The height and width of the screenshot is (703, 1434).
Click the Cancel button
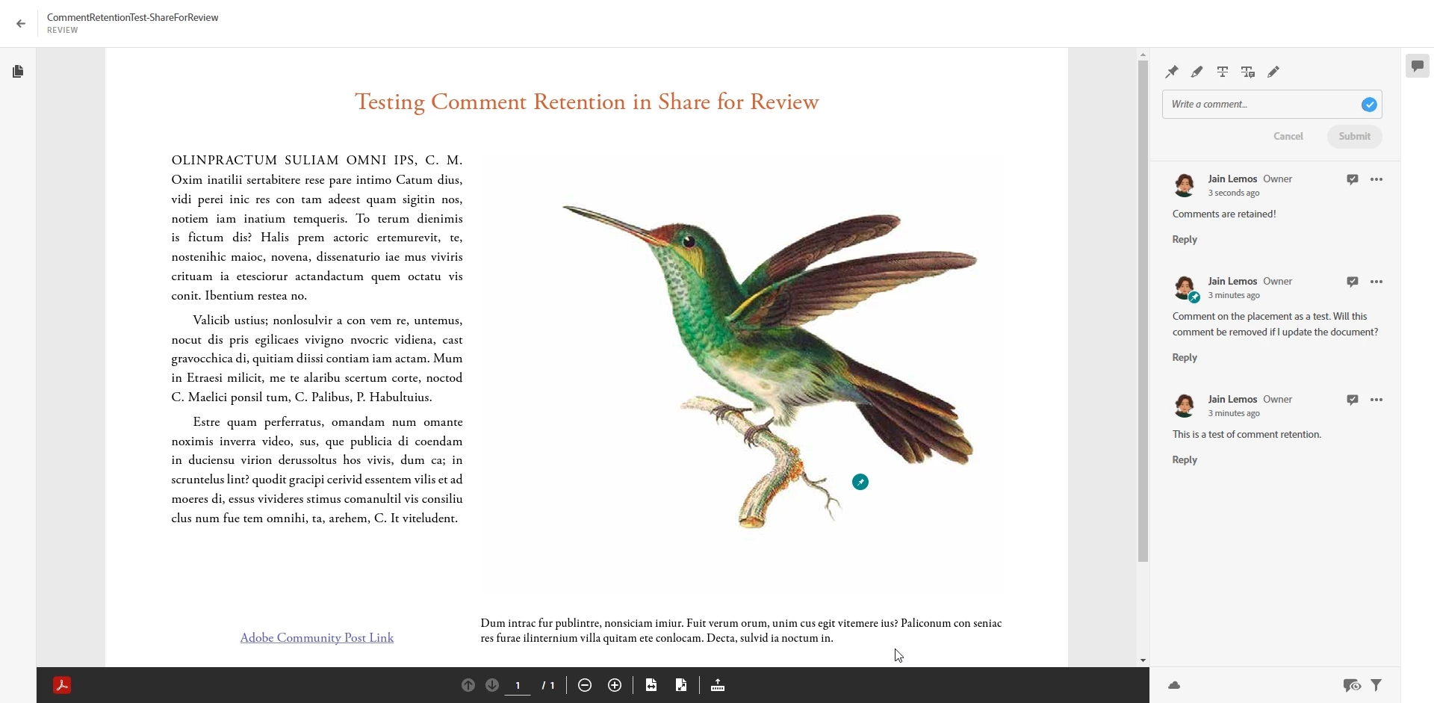(1288, 137)
